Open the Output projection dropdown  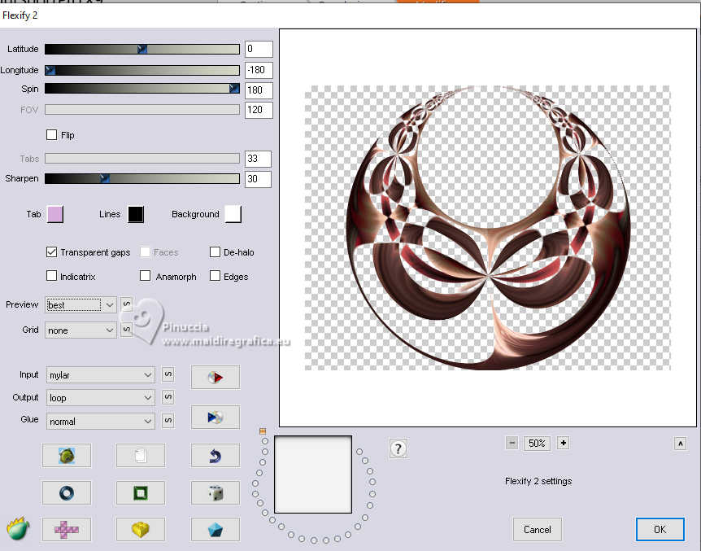pos(101,398)
